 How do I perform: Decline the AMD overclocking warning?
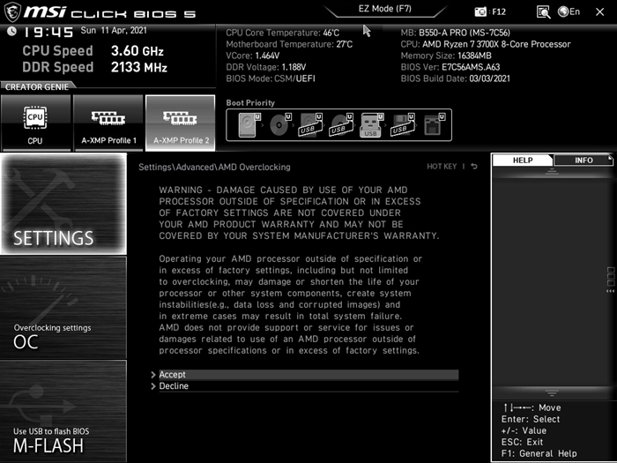point(308,386)
